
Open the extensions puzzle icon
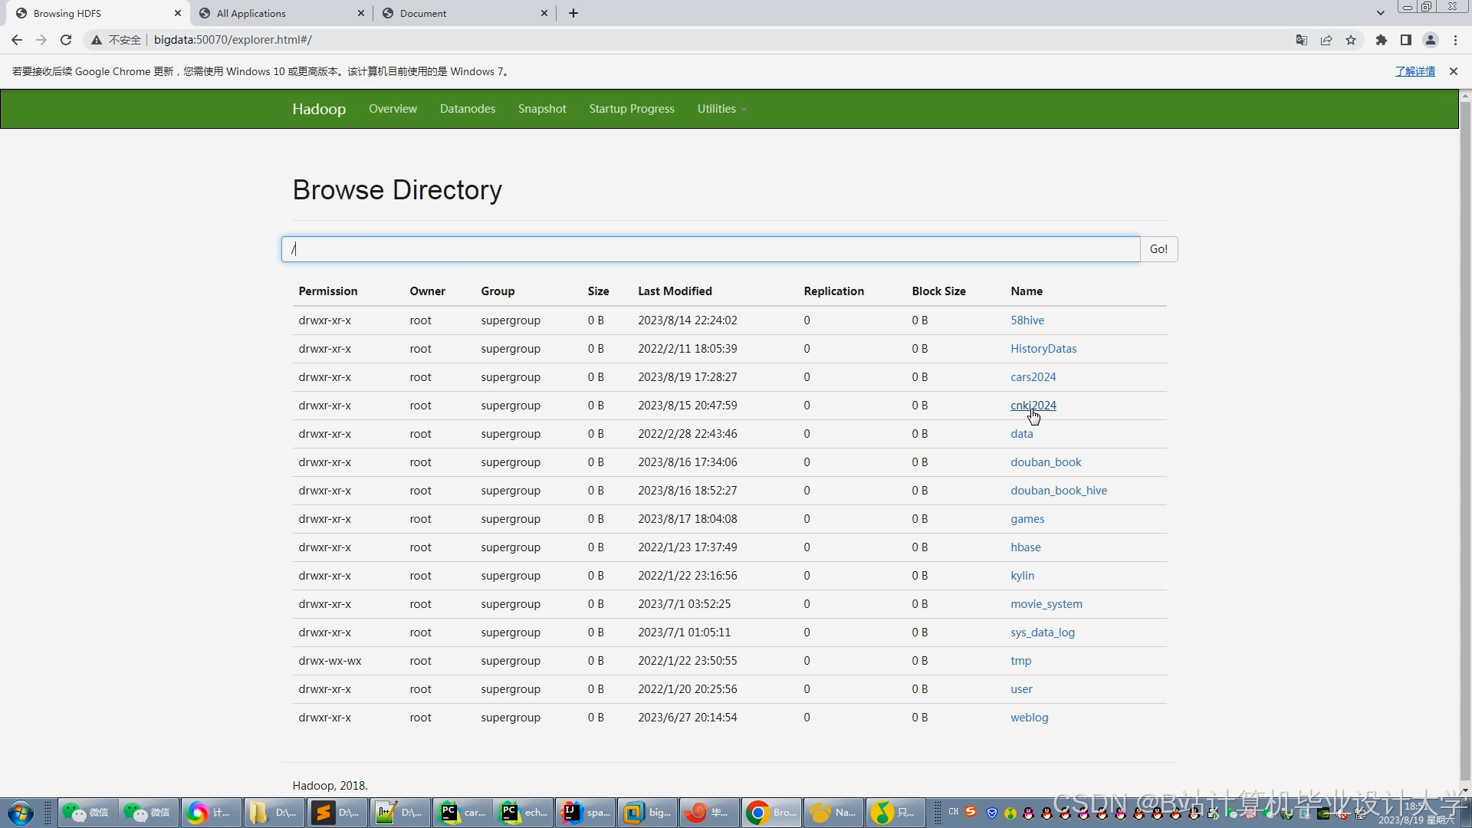(x=1382, y=40)
